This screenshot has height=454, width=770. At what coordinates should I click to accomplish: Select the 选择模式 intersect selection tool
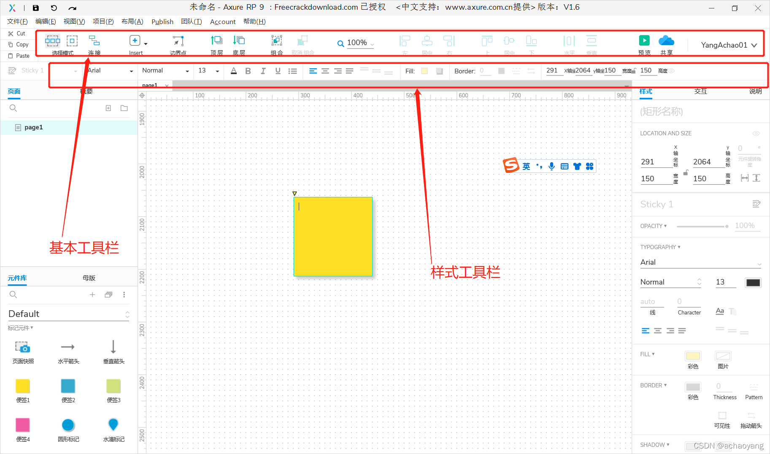pos(53,41)
